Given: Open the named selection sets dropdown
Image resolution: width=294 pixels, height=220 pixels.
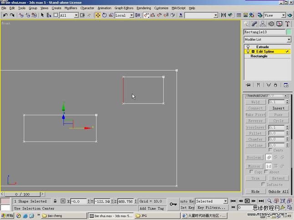Looking at the screenshot, I should click(x=216, y=15).
